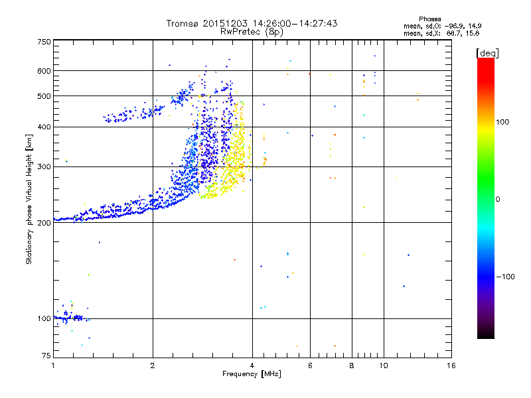Click the x-axis '8' tick label
531x398 pixels.
coord(352,365)
